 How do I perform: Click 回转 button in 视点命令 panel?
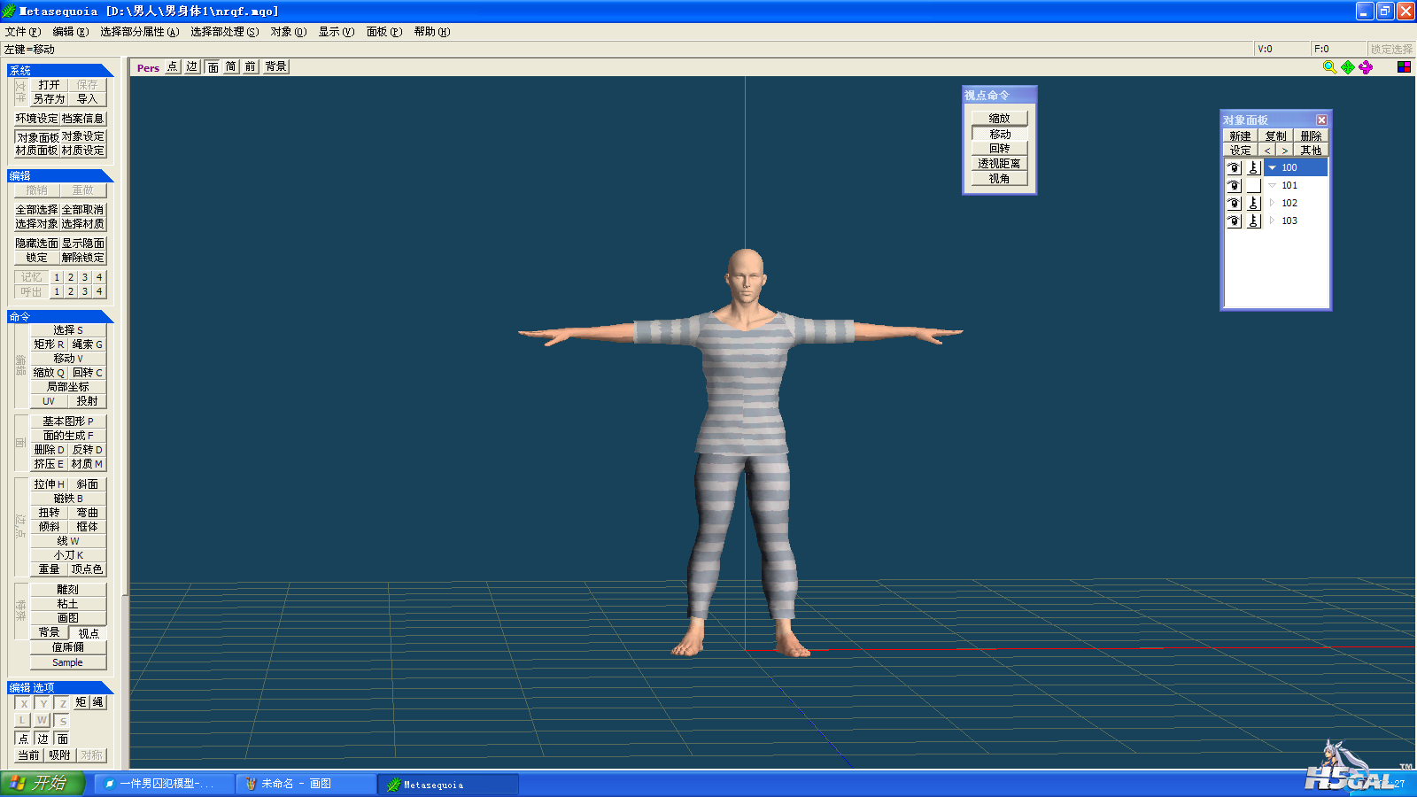pyautogui.click(x=999, y=149)
